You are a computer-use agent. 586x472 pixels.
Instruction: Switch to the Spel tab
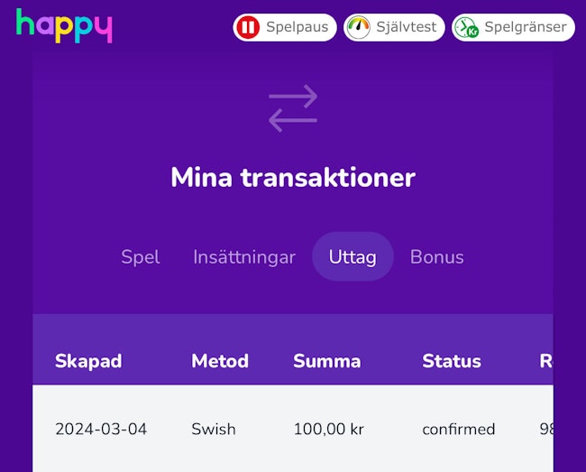[141, 257]
